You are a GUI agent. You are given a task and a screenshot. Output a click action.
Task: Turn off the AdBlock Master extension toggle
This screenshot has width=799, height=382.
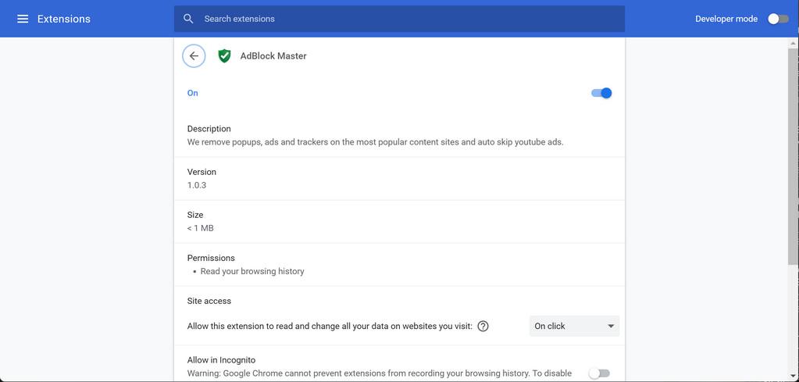pos(601,93)
